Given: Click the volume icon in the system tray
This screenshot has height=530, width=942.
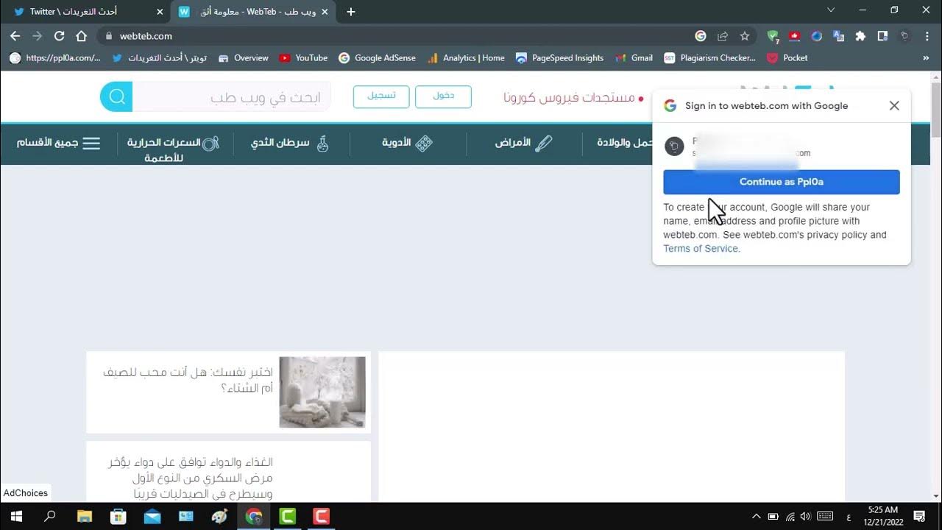Looking at the screenshot, I should pos(805,516).
